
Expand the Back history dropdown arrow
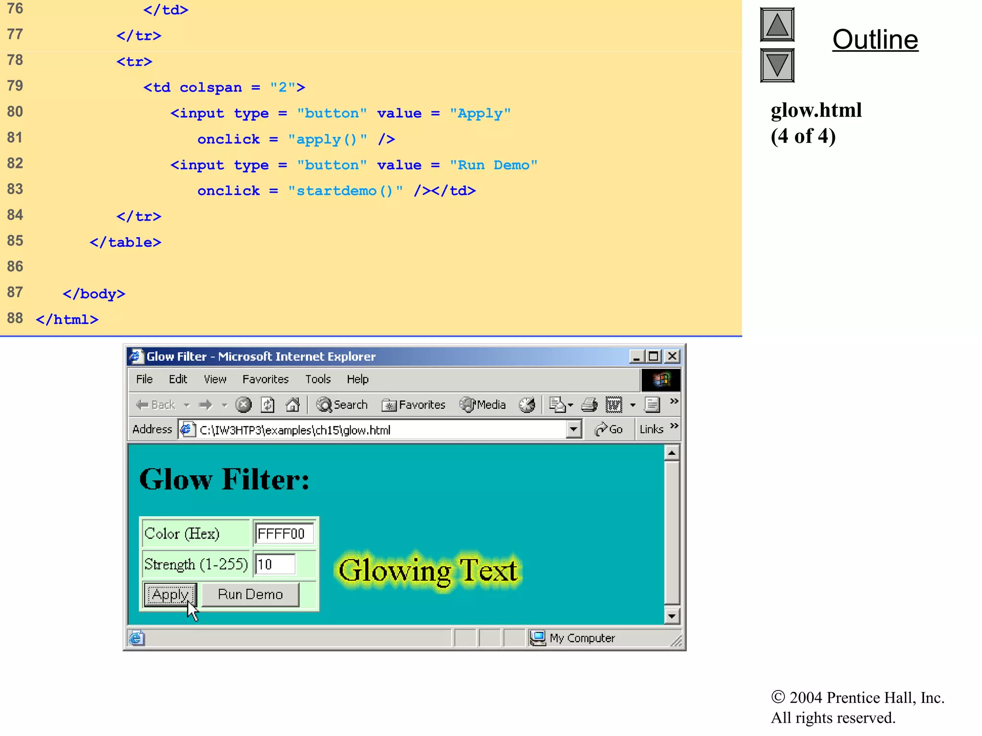click(x=187, y=405)
